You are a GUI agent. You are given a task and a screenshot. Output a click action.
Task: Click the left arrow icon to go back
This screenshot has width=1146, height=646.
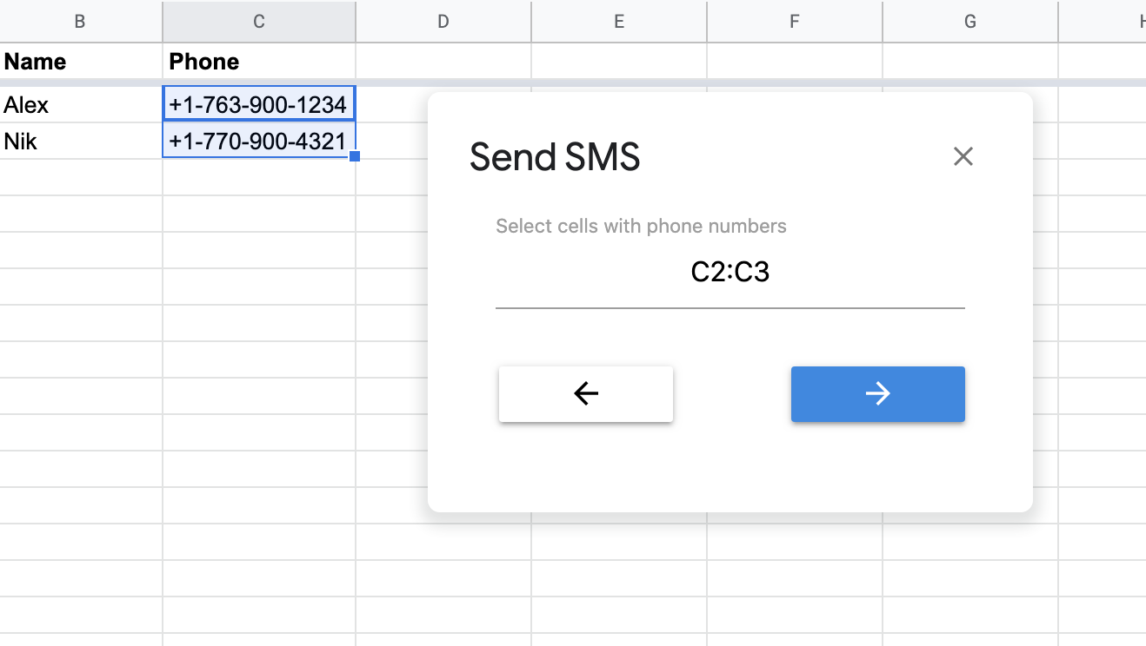coord(585,393)
